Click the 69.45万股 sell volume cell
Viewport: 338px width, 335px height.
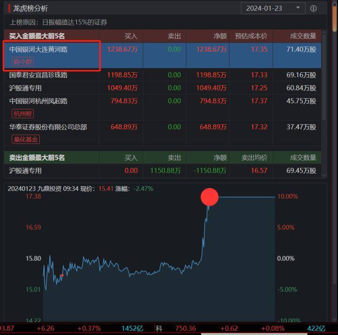(x=301, y=171)
